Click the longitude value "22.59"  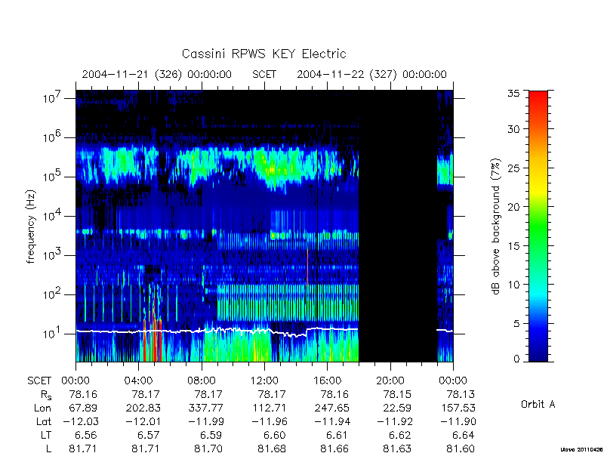click(x=397, y=408)
